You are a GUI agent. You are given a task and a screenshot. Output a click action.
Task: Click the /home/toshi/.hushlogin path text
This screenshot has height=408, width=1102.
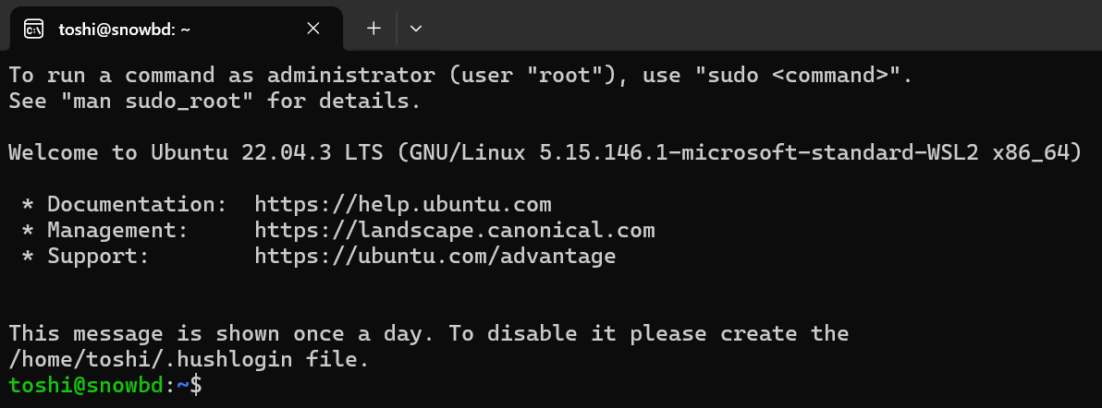pos(151,360)
